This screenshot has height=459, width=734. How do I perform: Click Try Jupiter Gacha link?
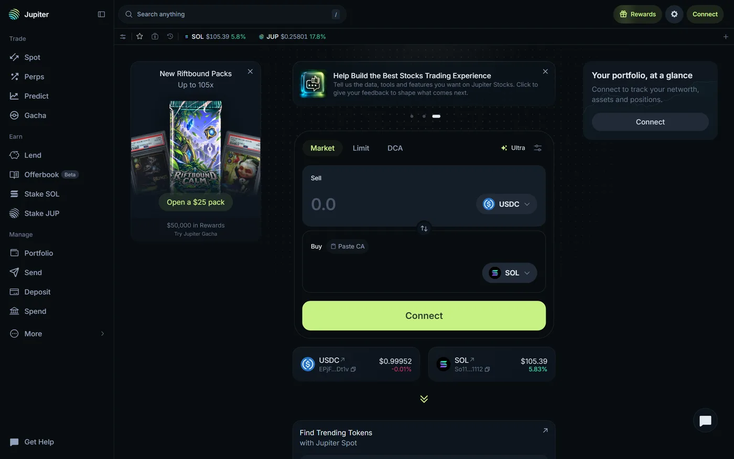(x=196, y=234)
